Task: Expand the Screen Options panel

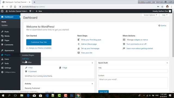Action: click(150, 15)
